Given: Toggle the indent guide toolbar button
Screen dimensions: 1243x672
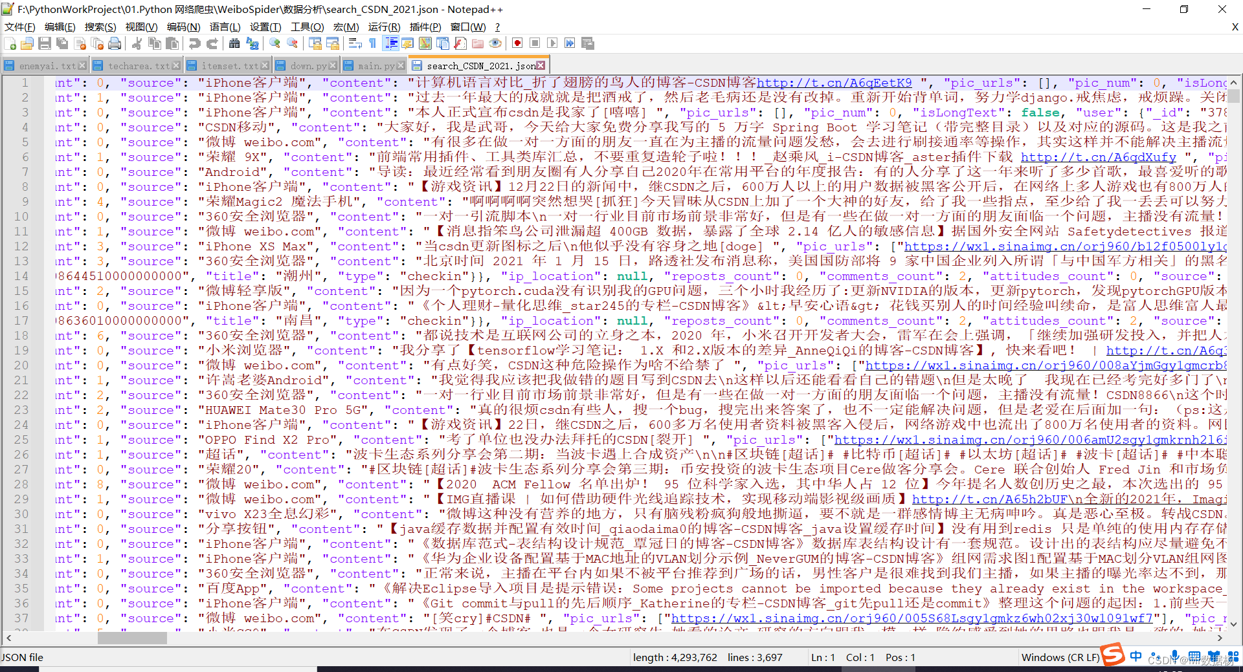Looking at the screenshot, I should click(x=391, y=43).
